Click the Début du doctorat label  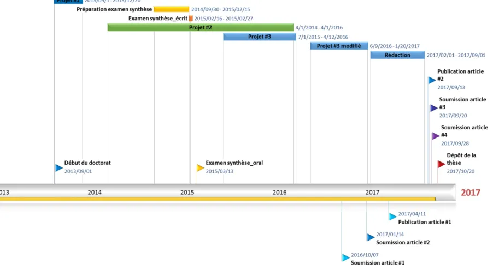87,163
